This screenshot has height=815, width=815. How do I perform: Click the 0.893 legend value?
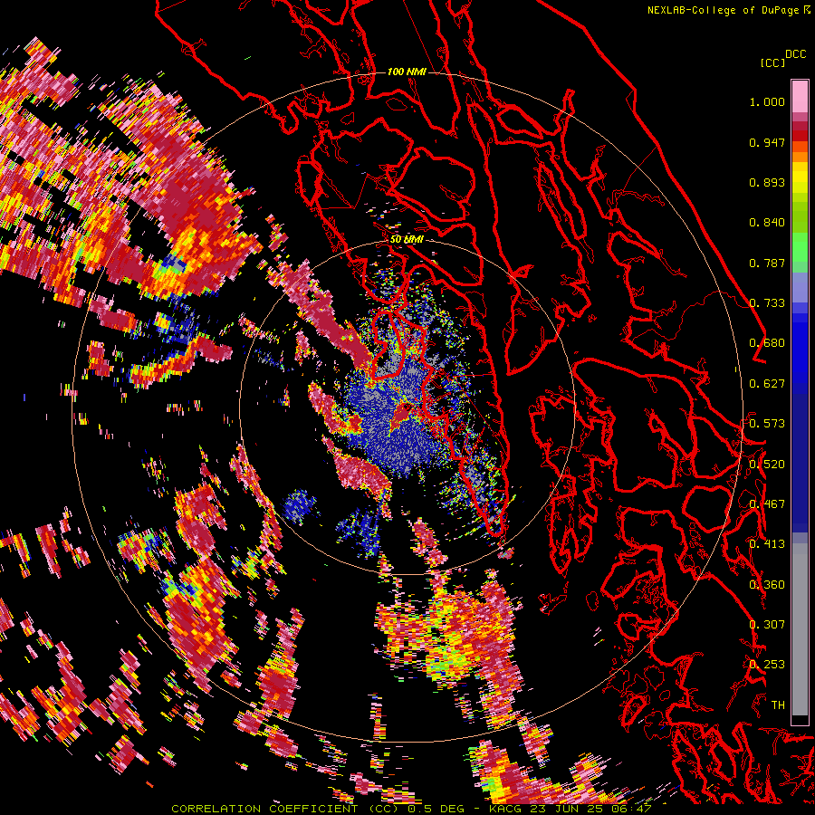(767, 182)
